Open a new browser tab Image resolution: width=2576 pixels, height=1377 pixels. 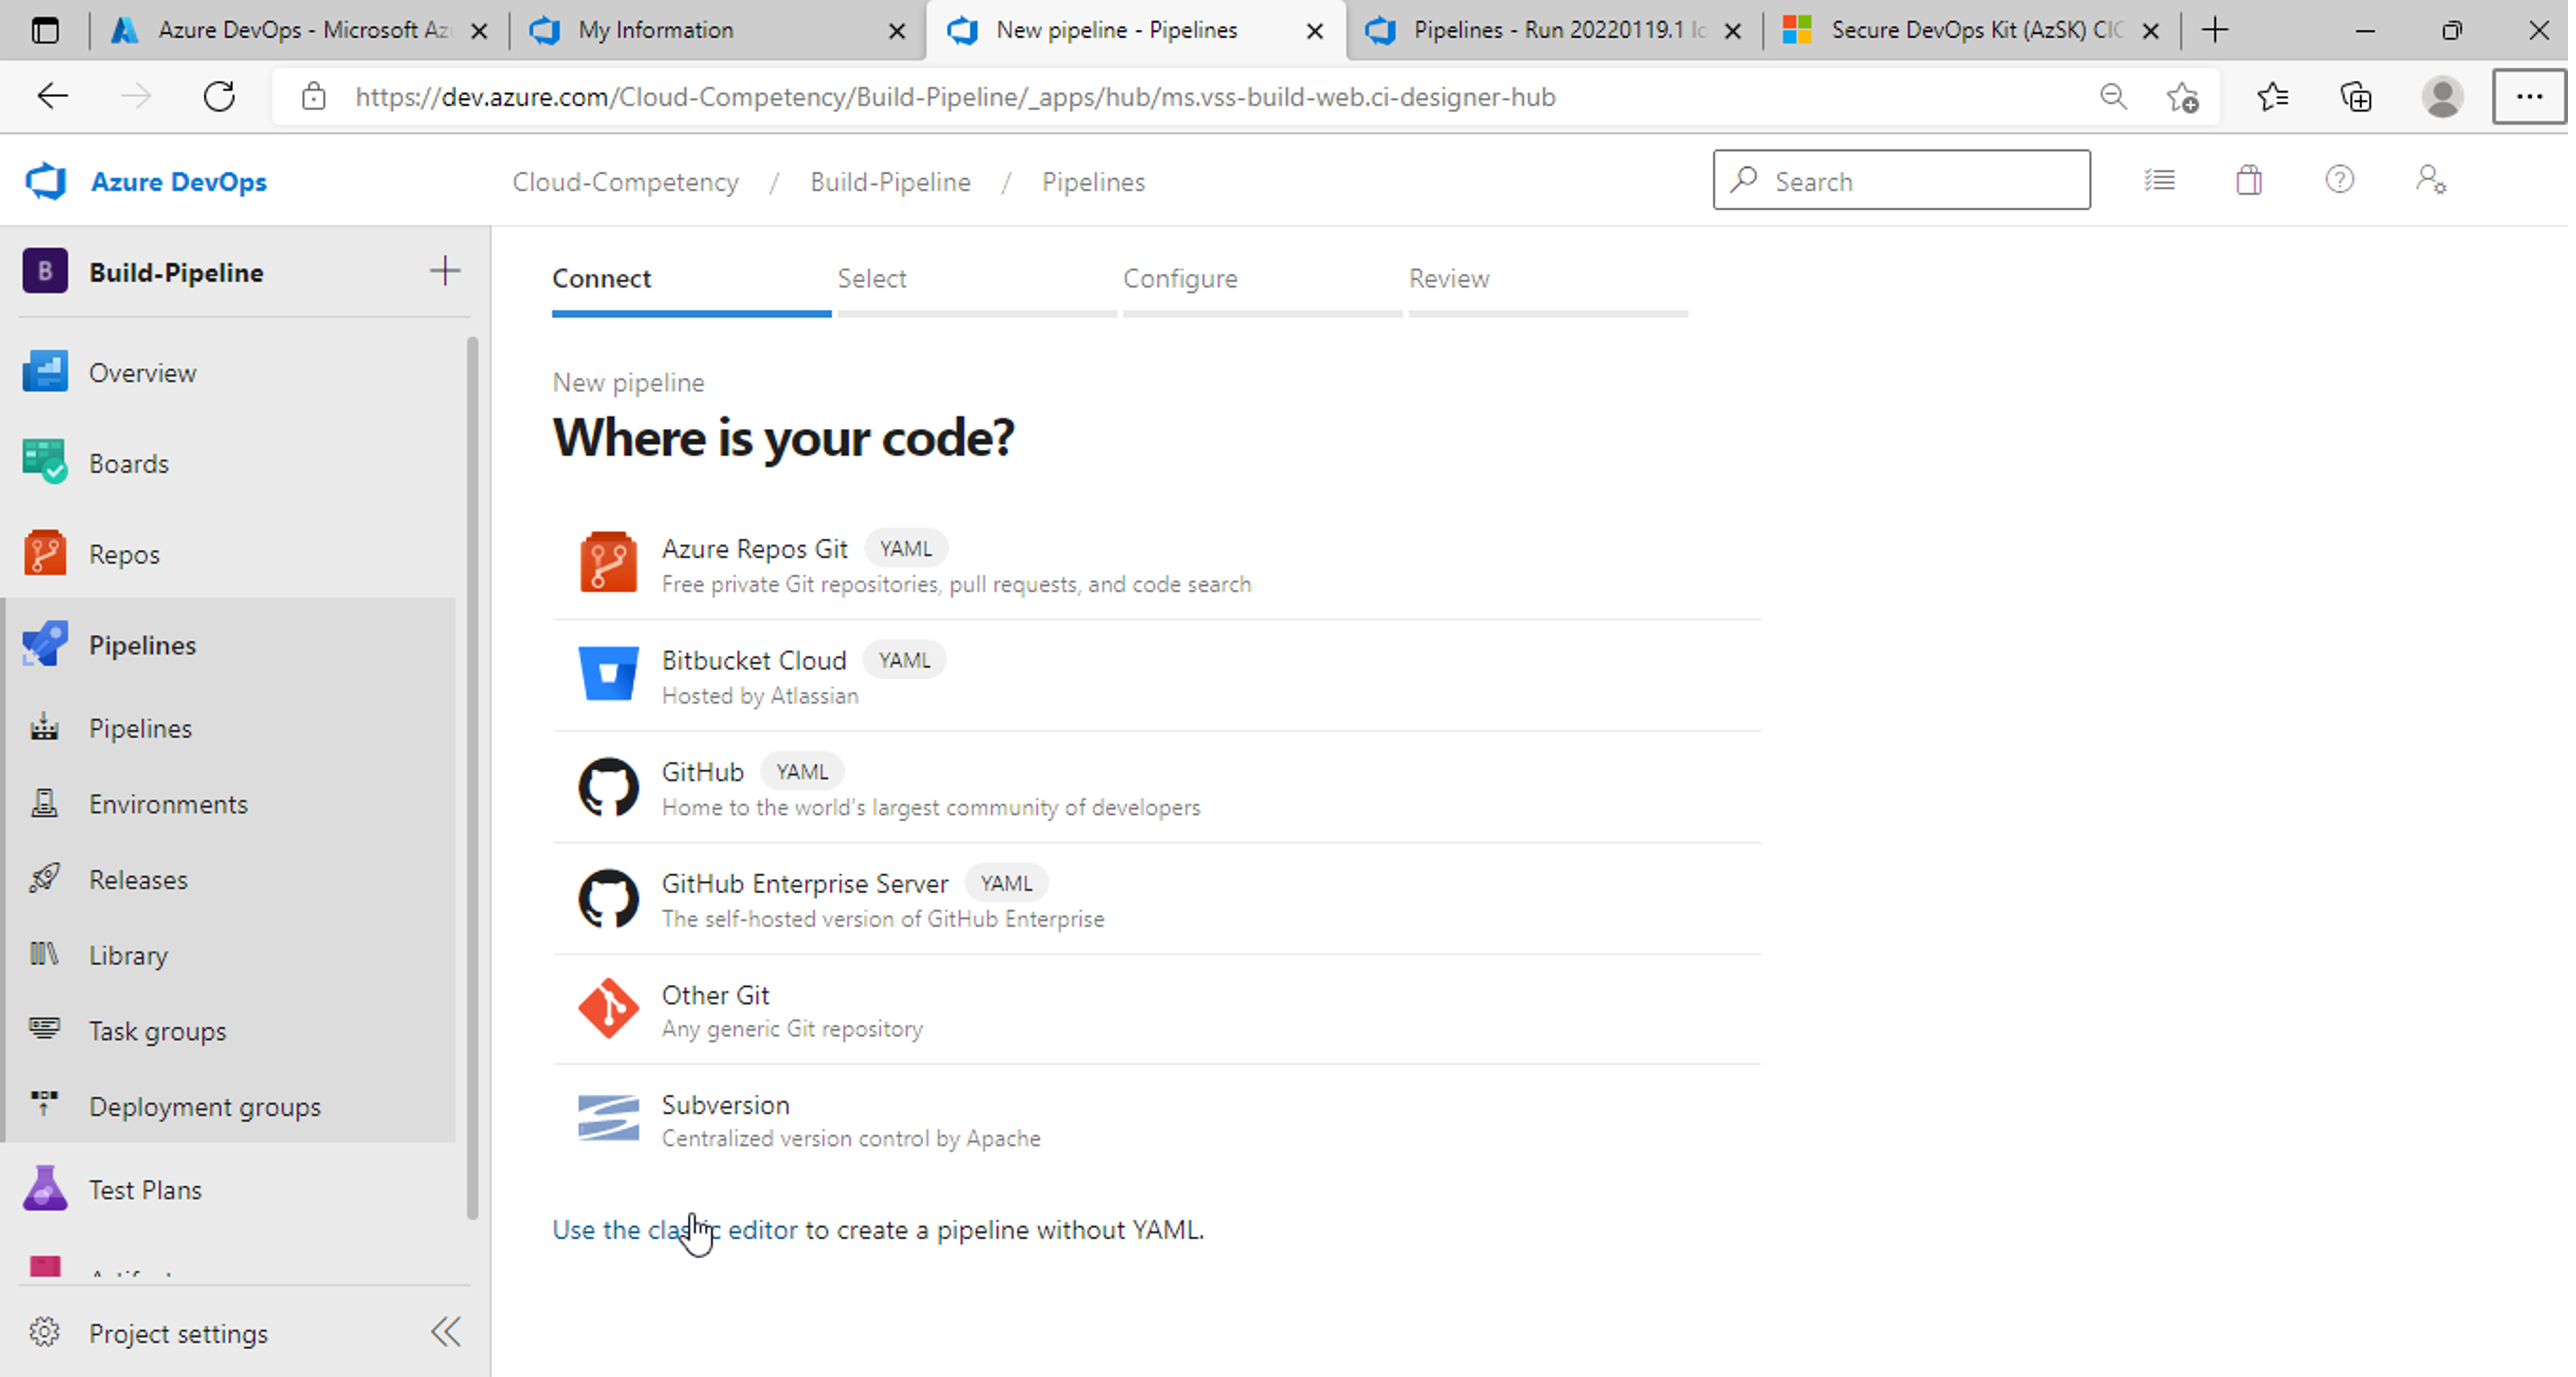(2216, 30)
